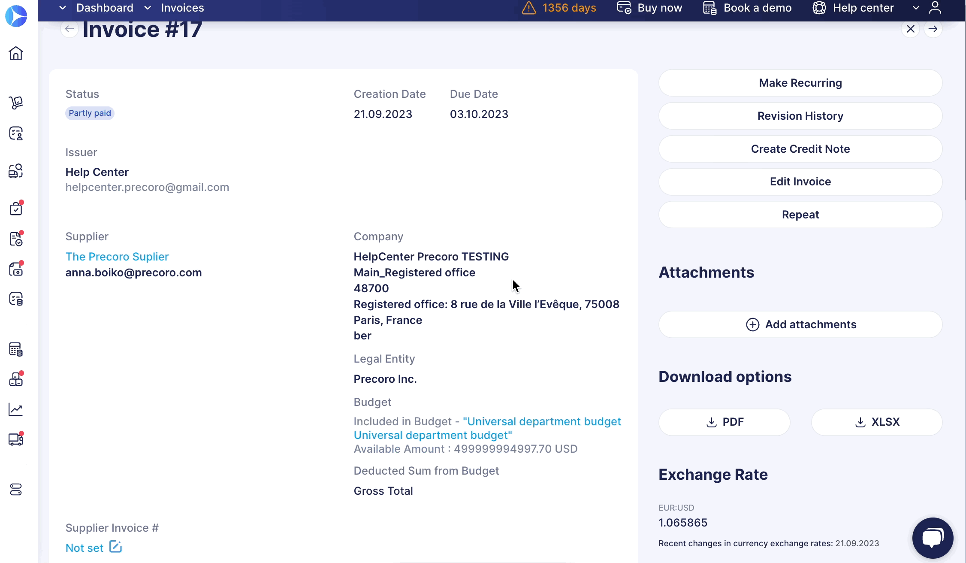The height and width of the screenshot is (563, 966).
Task: Open the hand cart icon in sidebar
Action: click(16, 102)
